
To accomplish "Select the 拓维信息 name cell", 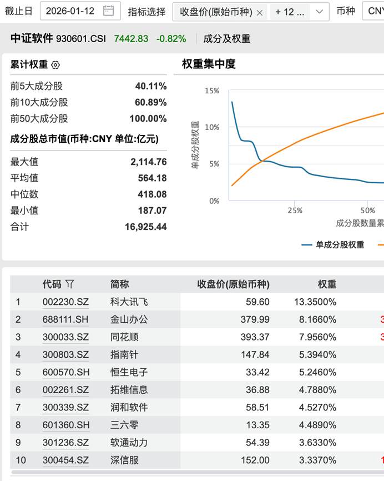I will tap(129, 390).
